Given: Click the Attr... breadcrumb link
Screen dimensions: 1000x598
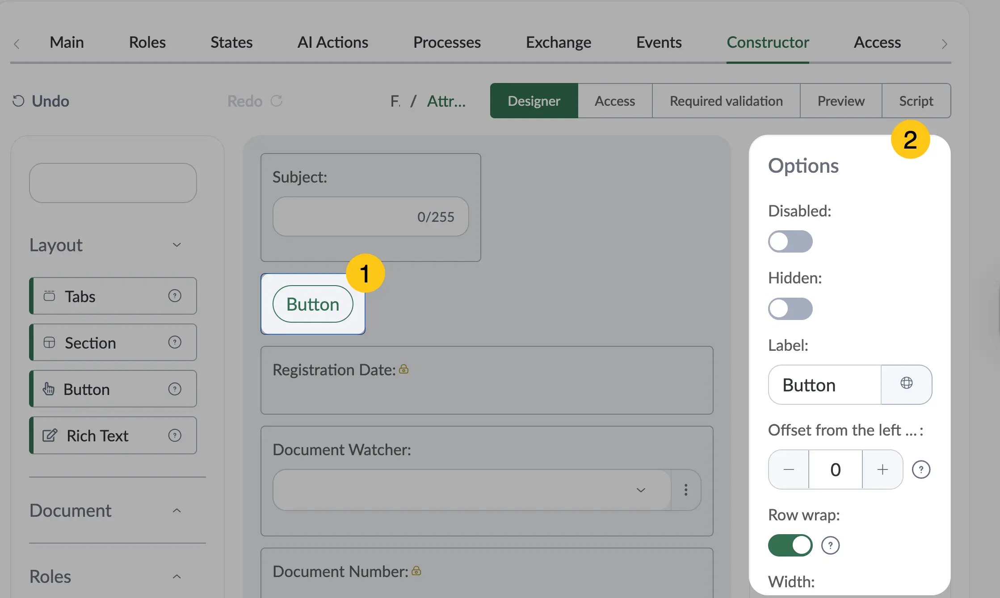Looking at the screenshot, I should tap(446, 101).
